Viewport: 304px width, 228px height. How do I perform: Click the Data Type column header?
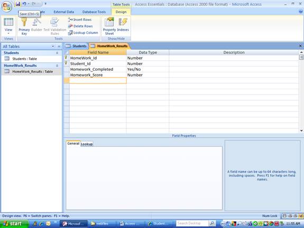coord(148,52)
